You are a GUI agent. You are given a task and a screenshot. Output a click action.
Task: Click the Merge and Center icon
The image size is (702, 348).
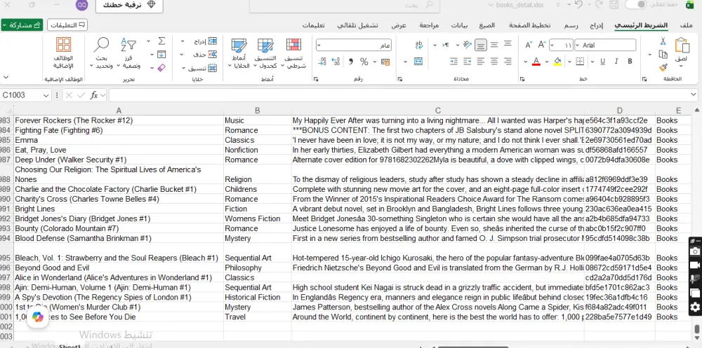click(418, 61)
